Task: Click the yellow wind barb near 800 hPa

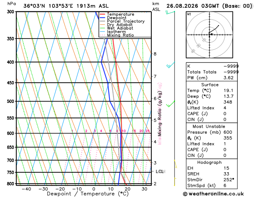Action: 175,182
